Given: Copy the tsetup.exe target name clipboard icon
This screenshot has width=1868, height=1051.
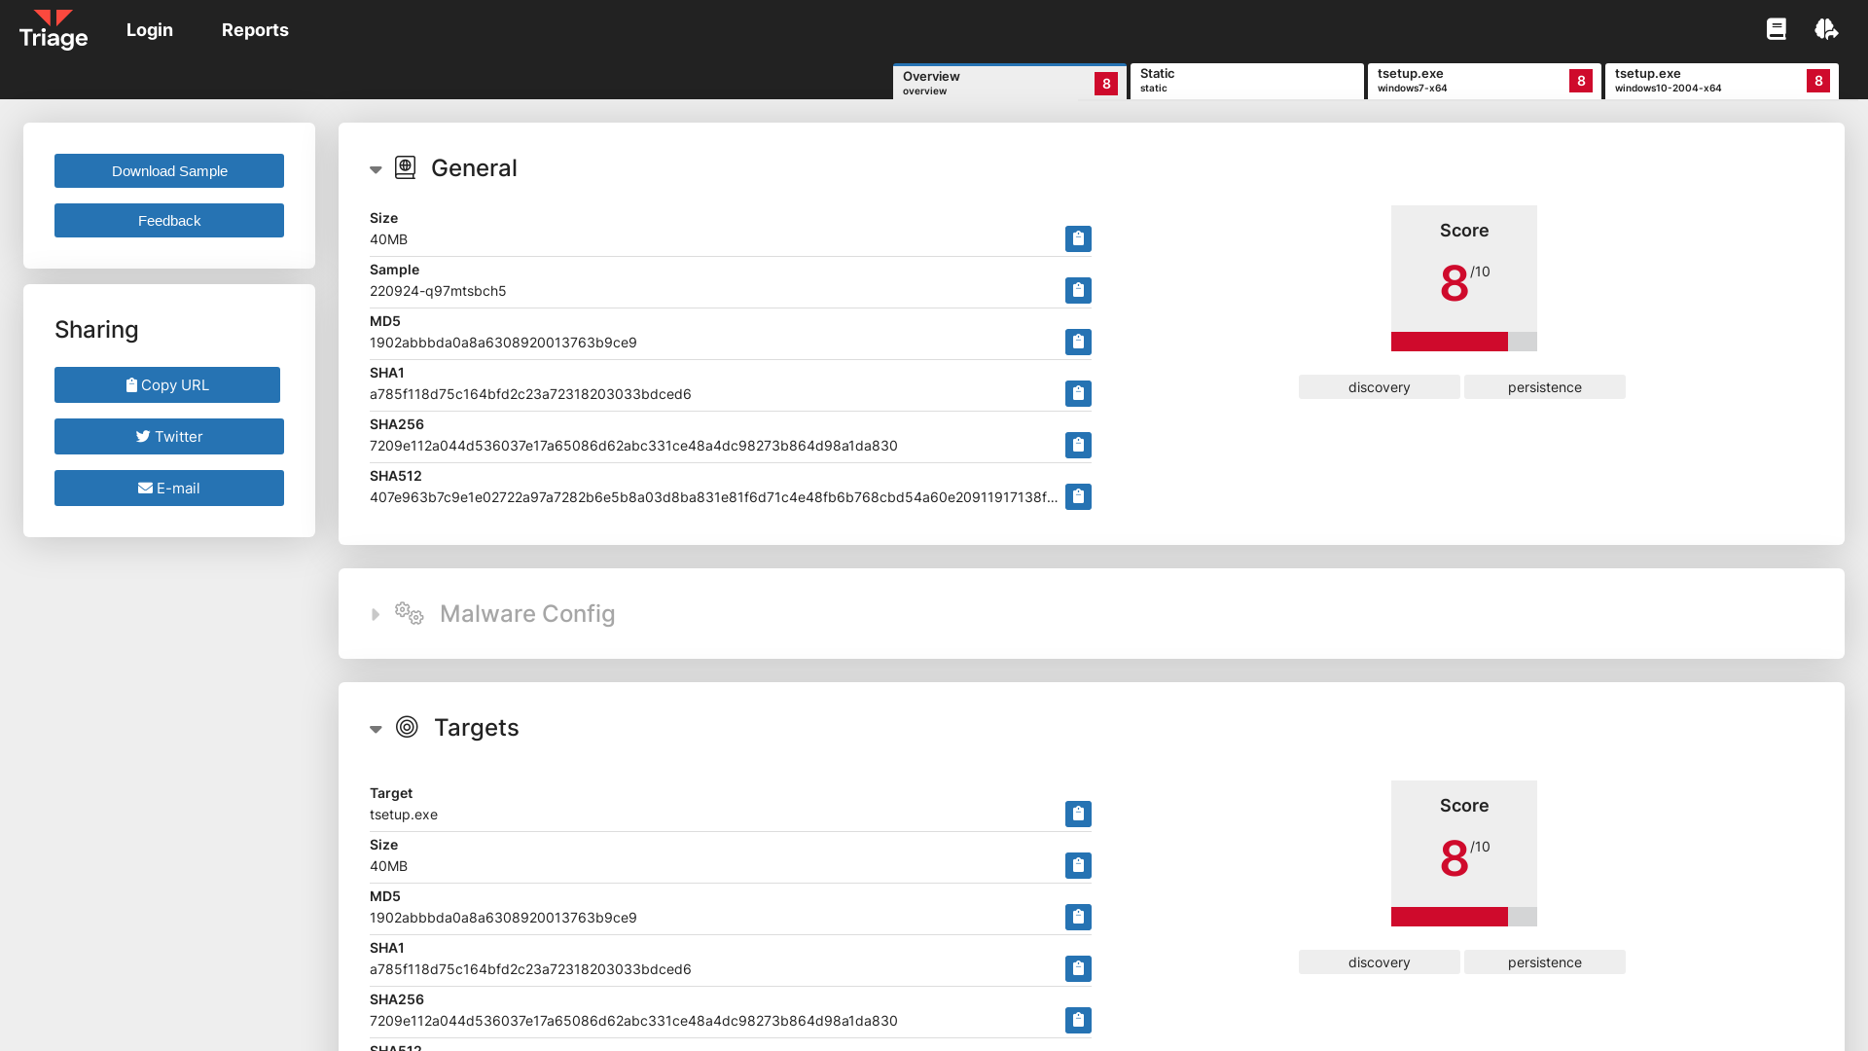Looking at the screenshot, I should pos(1078,814).
